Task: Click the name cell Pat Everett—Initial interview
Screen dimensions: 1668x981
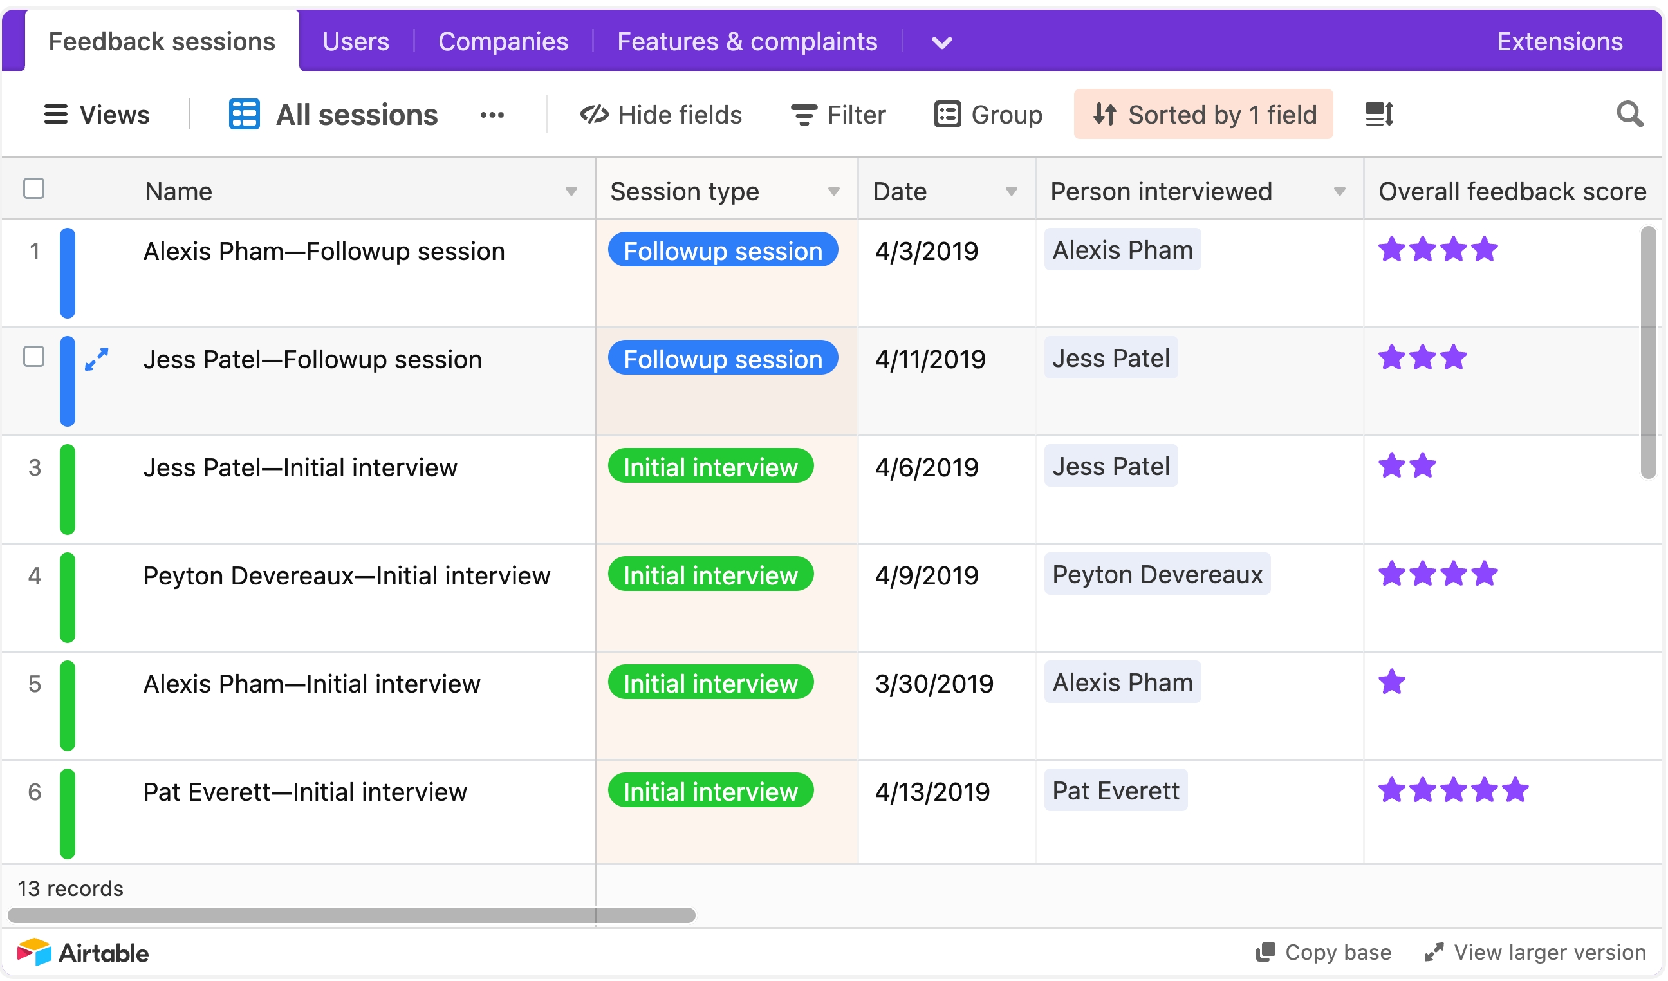Action: pos(306,792)
